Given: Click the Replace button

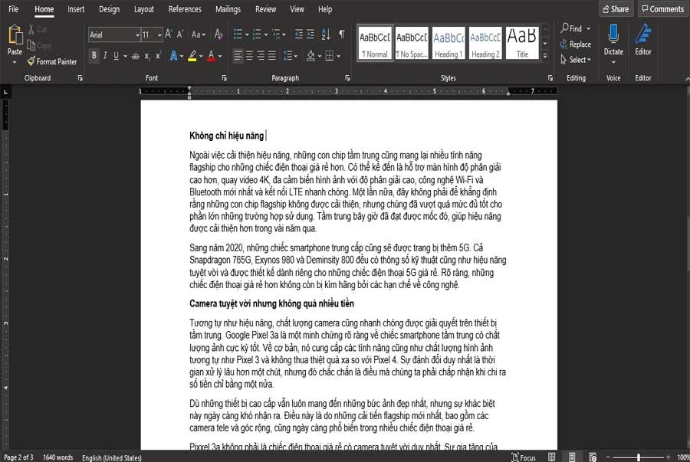Looking at the screenshot, I should (576, 44).
